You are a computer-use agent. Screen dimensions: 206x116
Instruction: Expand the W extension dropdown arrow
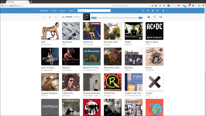coord(171,6)
